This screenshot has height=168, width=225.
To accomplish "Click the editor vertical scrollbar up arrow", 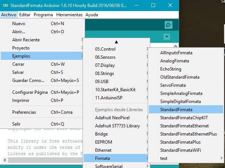I will coord(175,46).
